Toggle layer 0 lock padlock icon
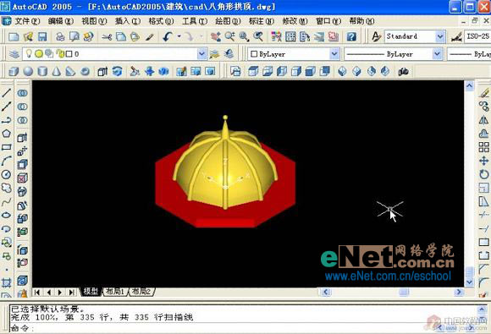This screenshot has width=491, height=334. [60, 54]
